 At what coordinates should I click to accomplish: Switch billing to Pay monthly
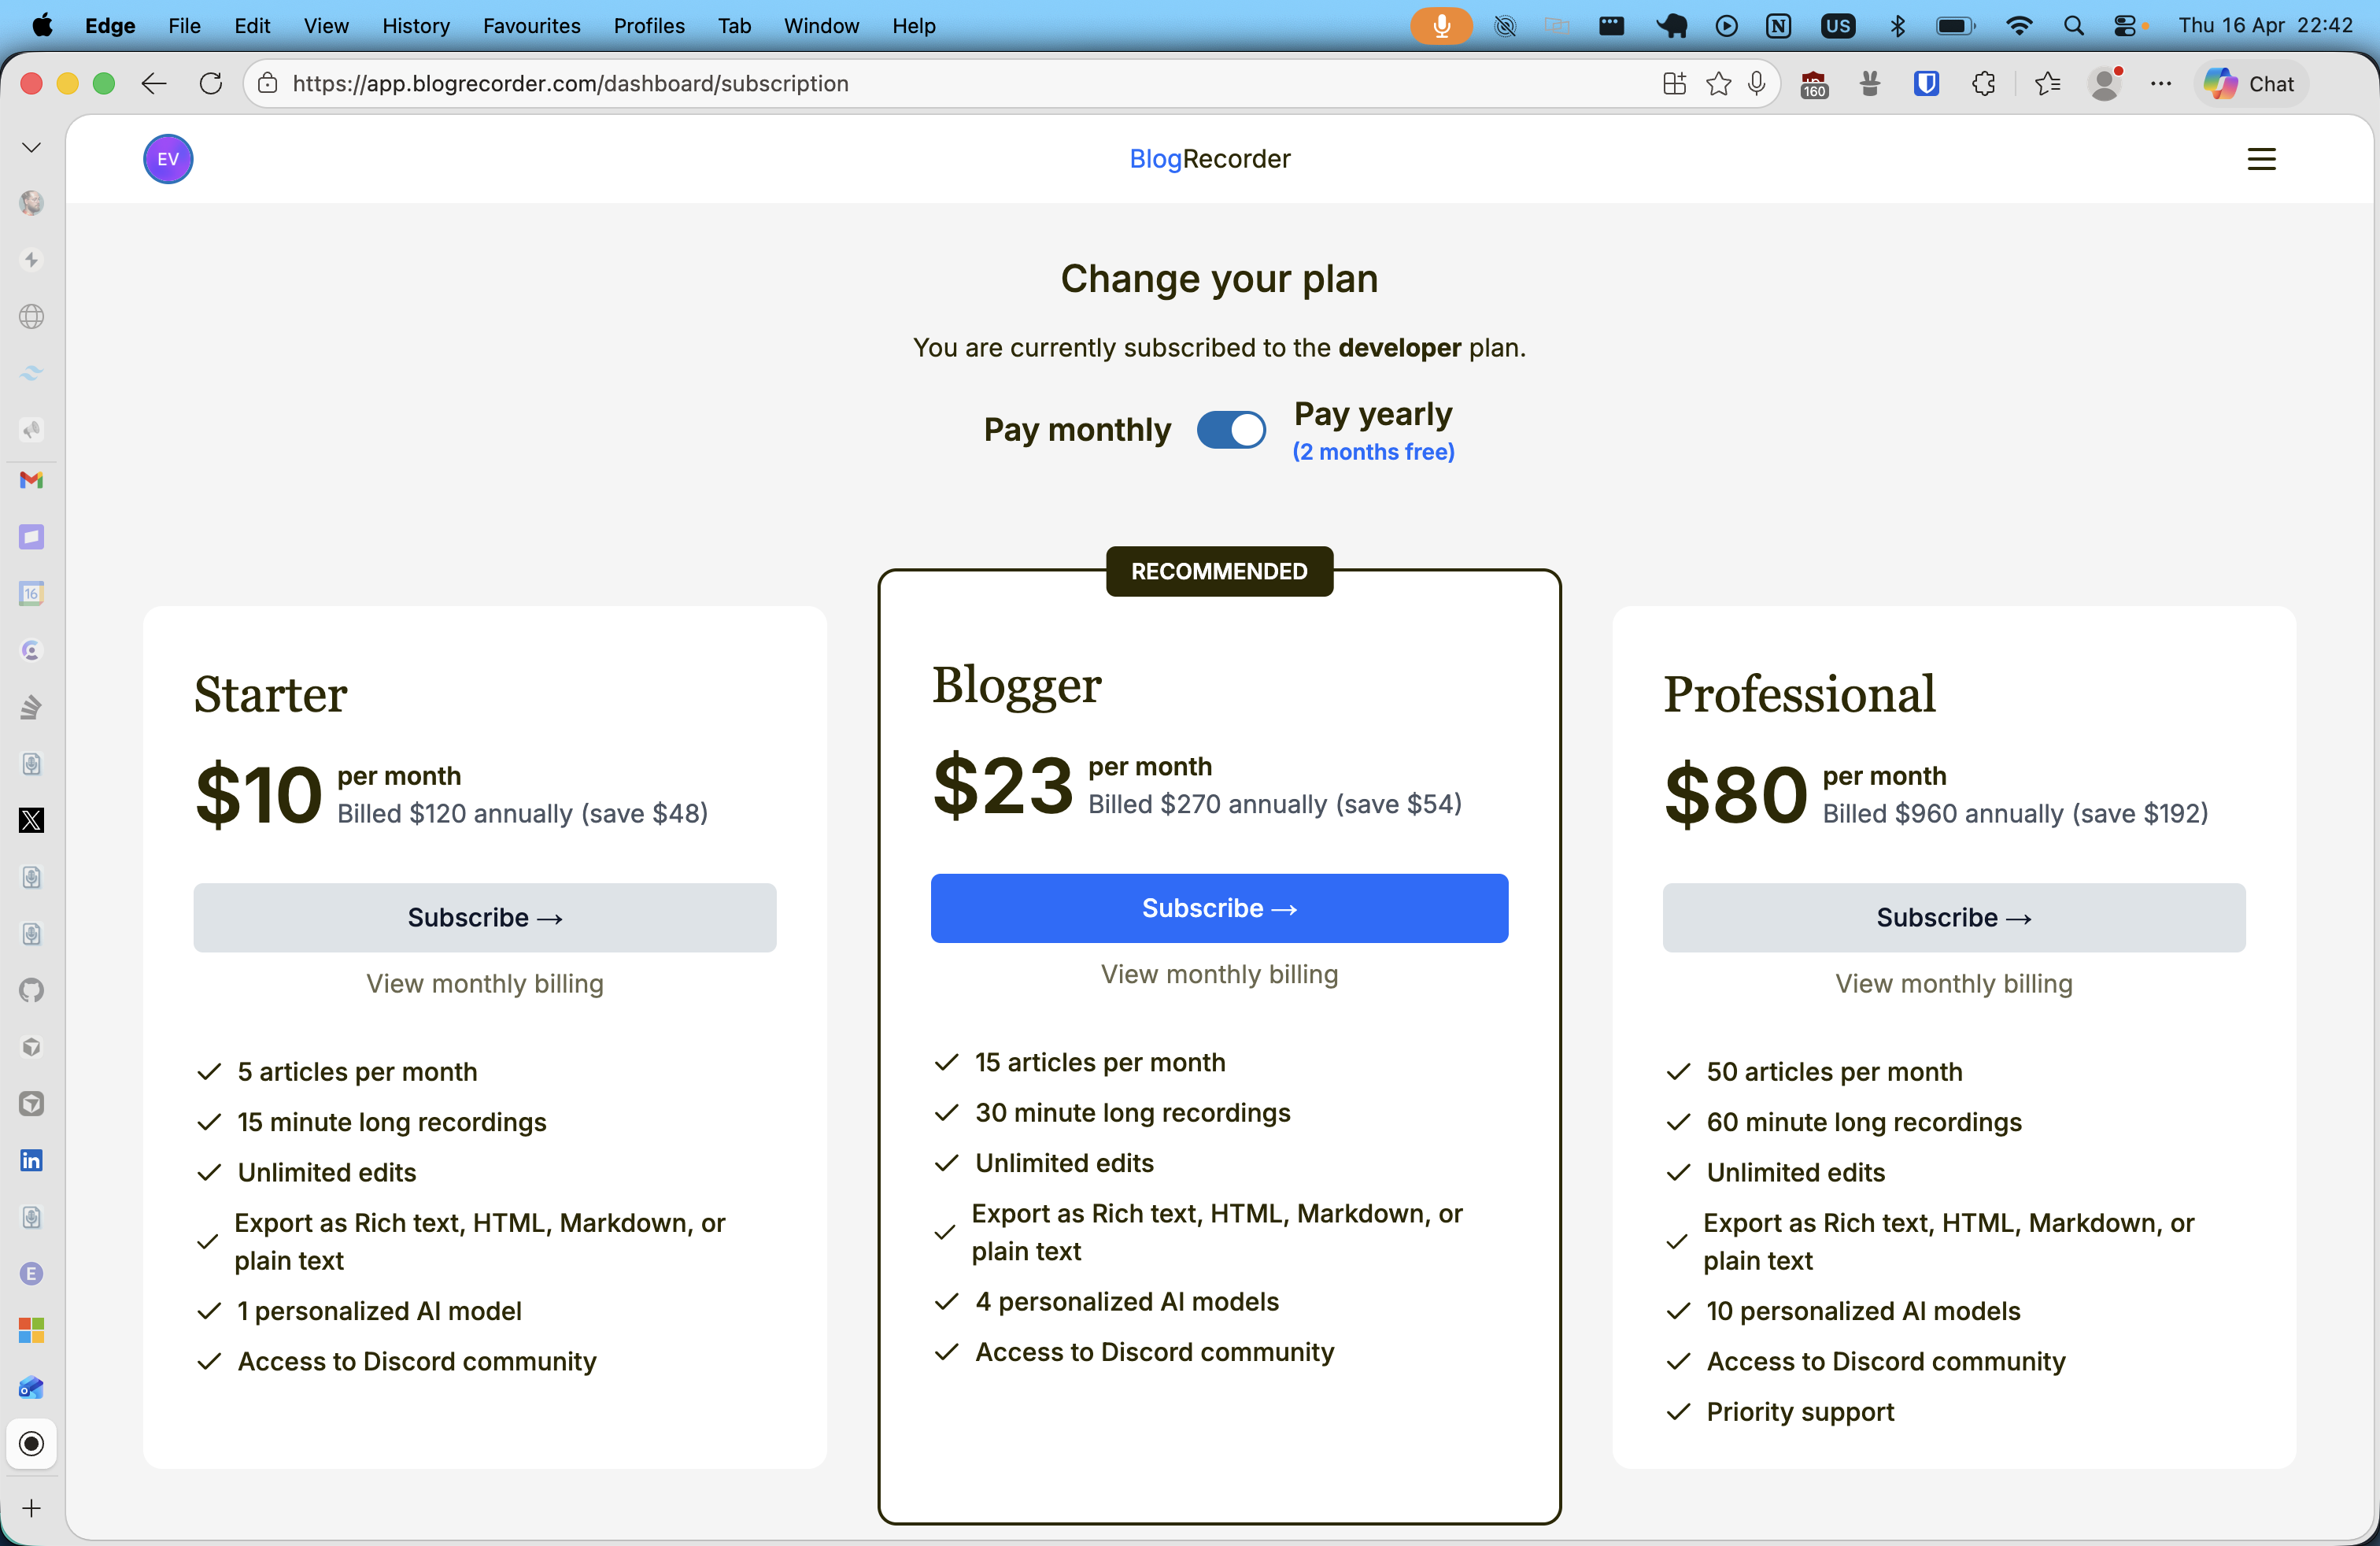tap(1231, 429)
